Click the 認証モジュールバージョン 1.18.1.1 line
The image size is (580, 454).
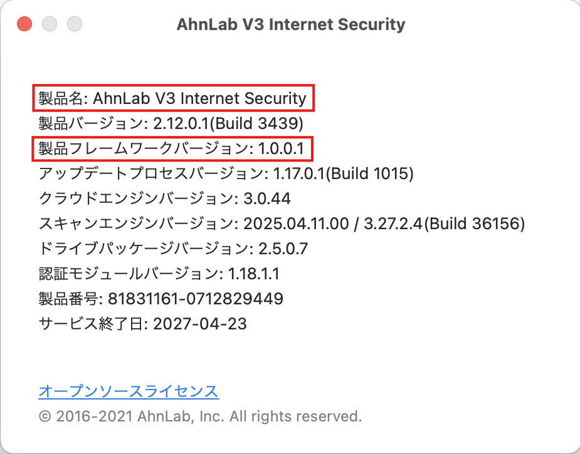[x=159, y=274]
